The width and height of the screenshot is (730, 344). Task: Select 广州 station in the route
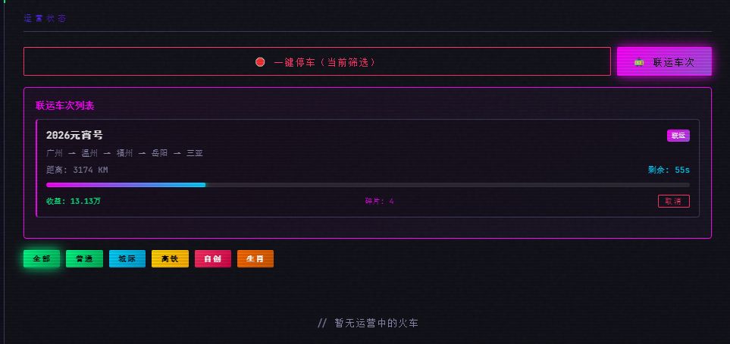point(55,153)
